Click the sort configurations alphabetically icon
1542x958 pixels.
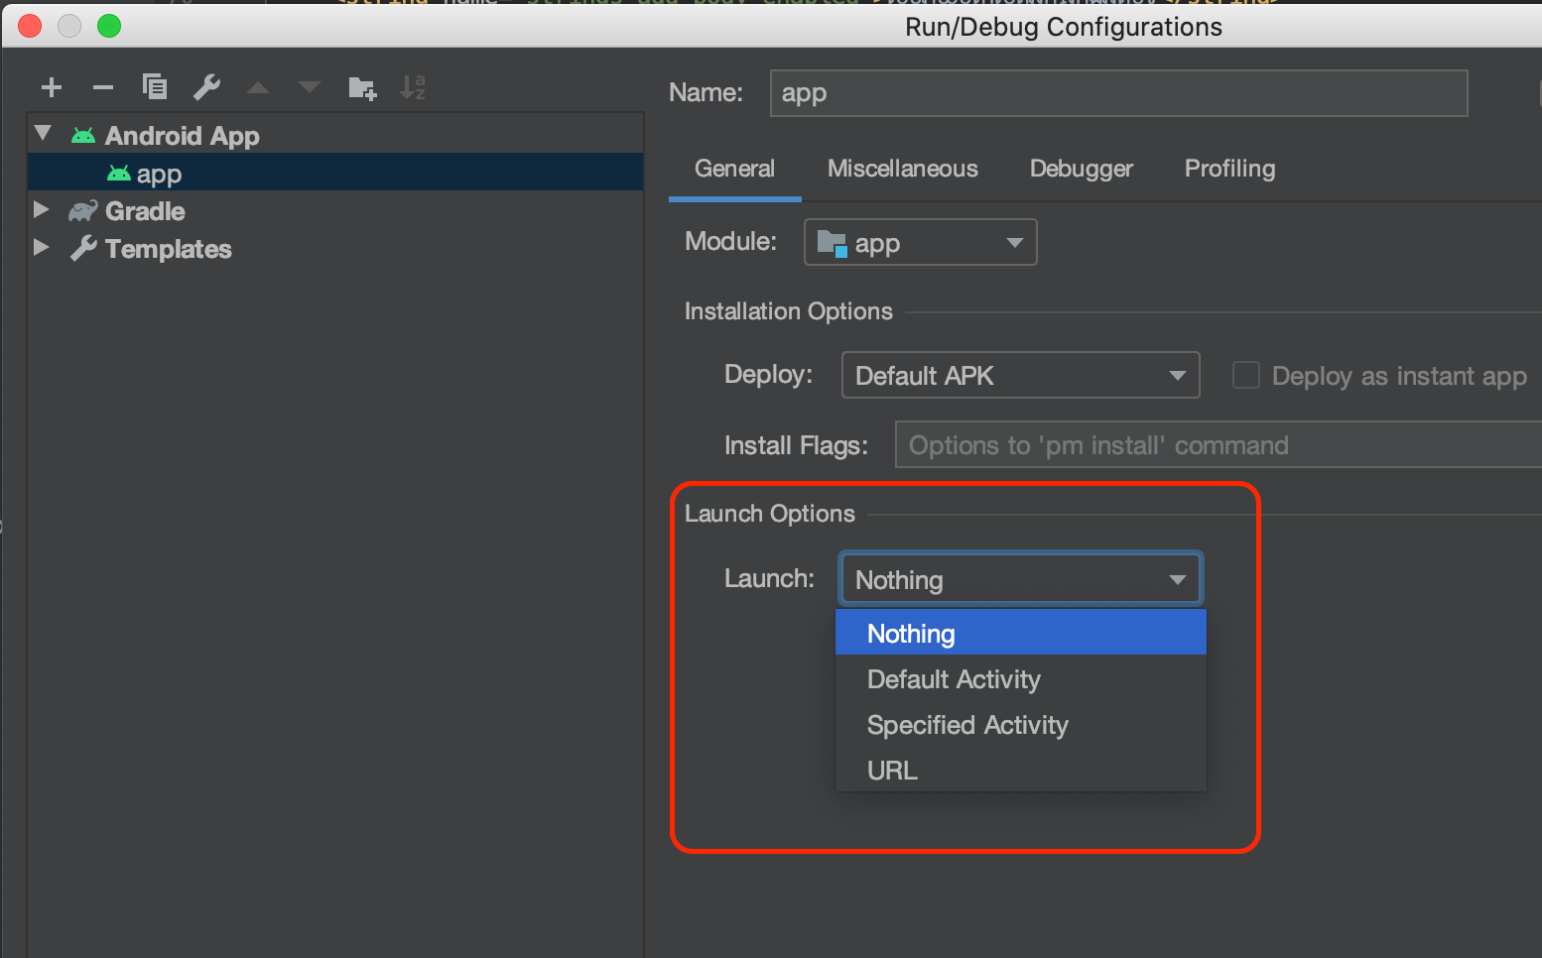tap(414, 87)
